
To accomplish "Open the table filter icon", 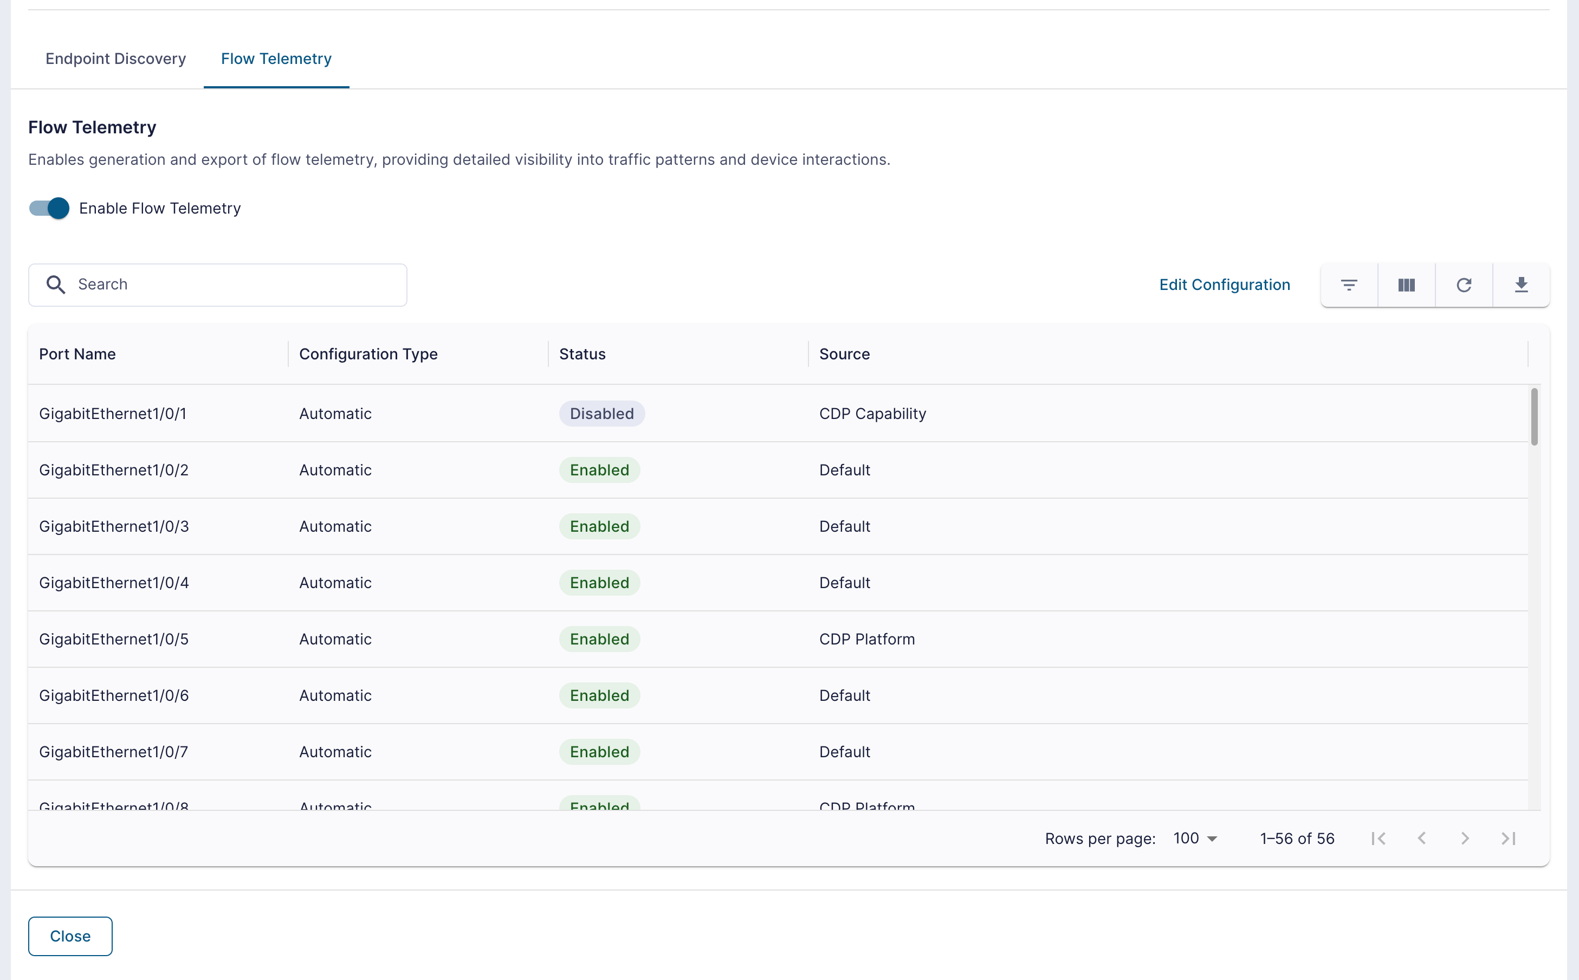I will tap(1349, 285).
